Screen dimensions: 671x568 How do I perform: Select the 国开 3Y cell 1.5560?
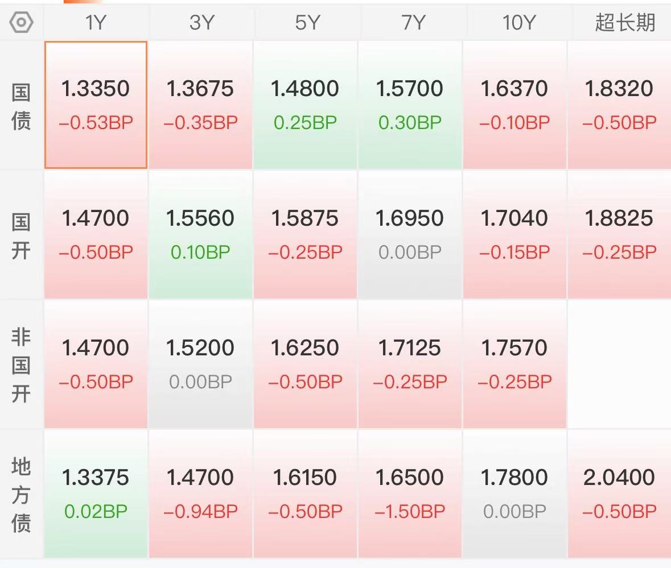(x=200, y=235)
